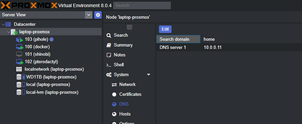Open the Server View gear settings

pyautogui.click(x=98, y=15)
